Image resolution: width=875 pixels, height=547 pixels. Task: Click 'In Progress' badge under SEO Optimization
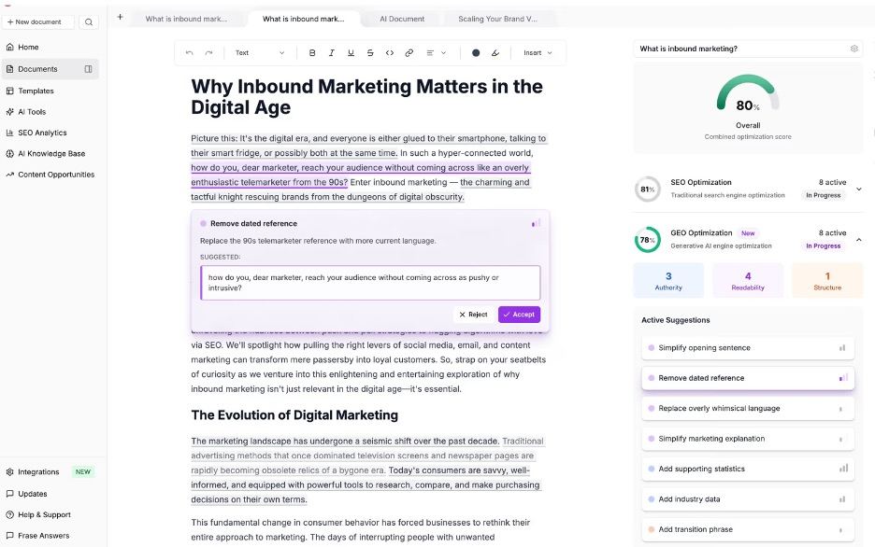point(823,195)
